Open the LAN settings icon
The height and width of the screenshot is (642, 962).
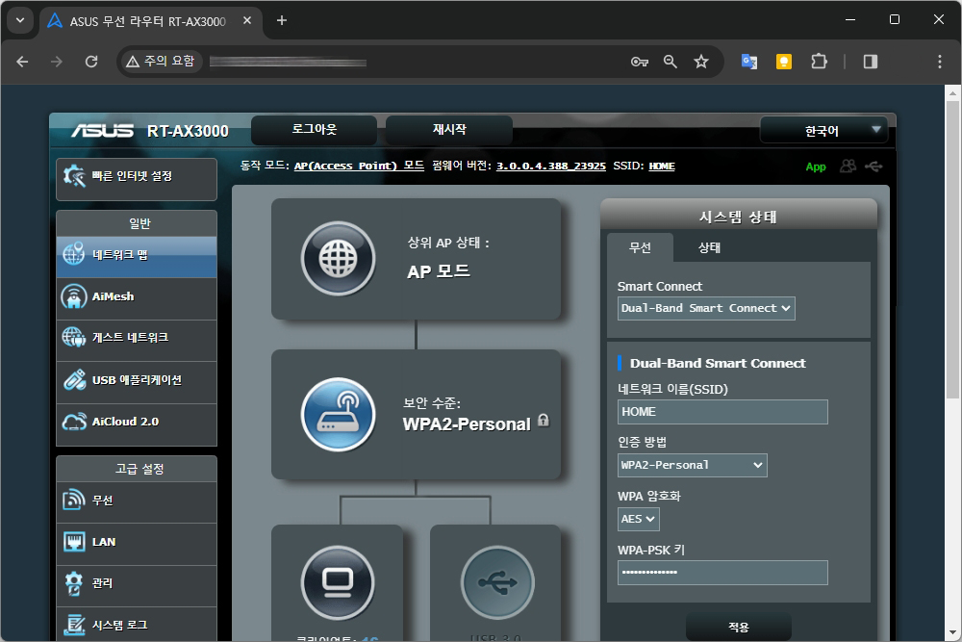74,542
